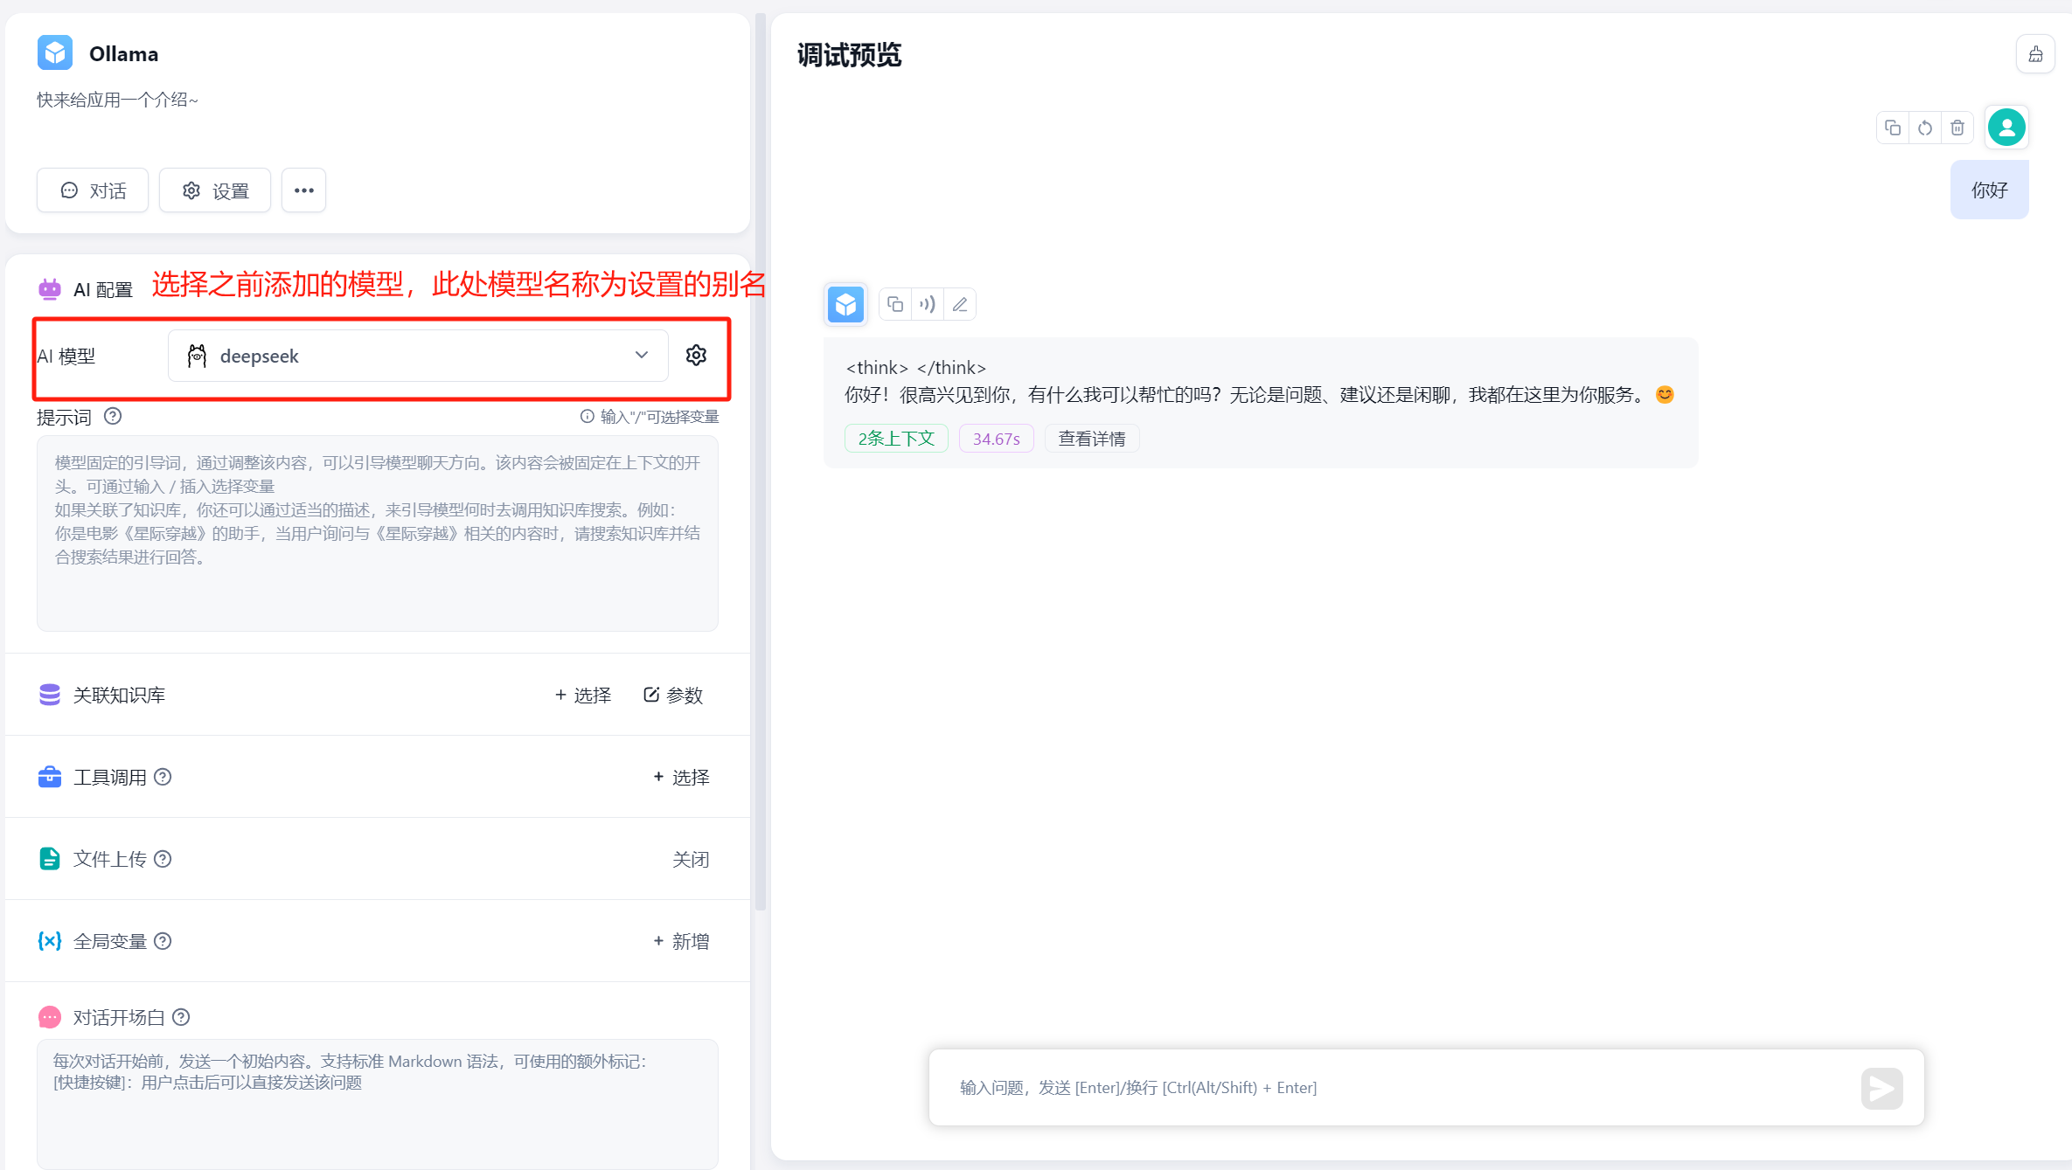Viewport: 2072px width, 1170px height.
Task: Open the three-dots more options menu
Action: tap(303, 190)
